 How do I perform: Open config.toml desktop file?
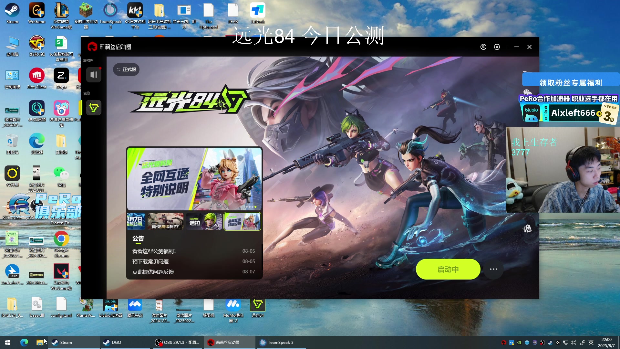tap(61, 307)
